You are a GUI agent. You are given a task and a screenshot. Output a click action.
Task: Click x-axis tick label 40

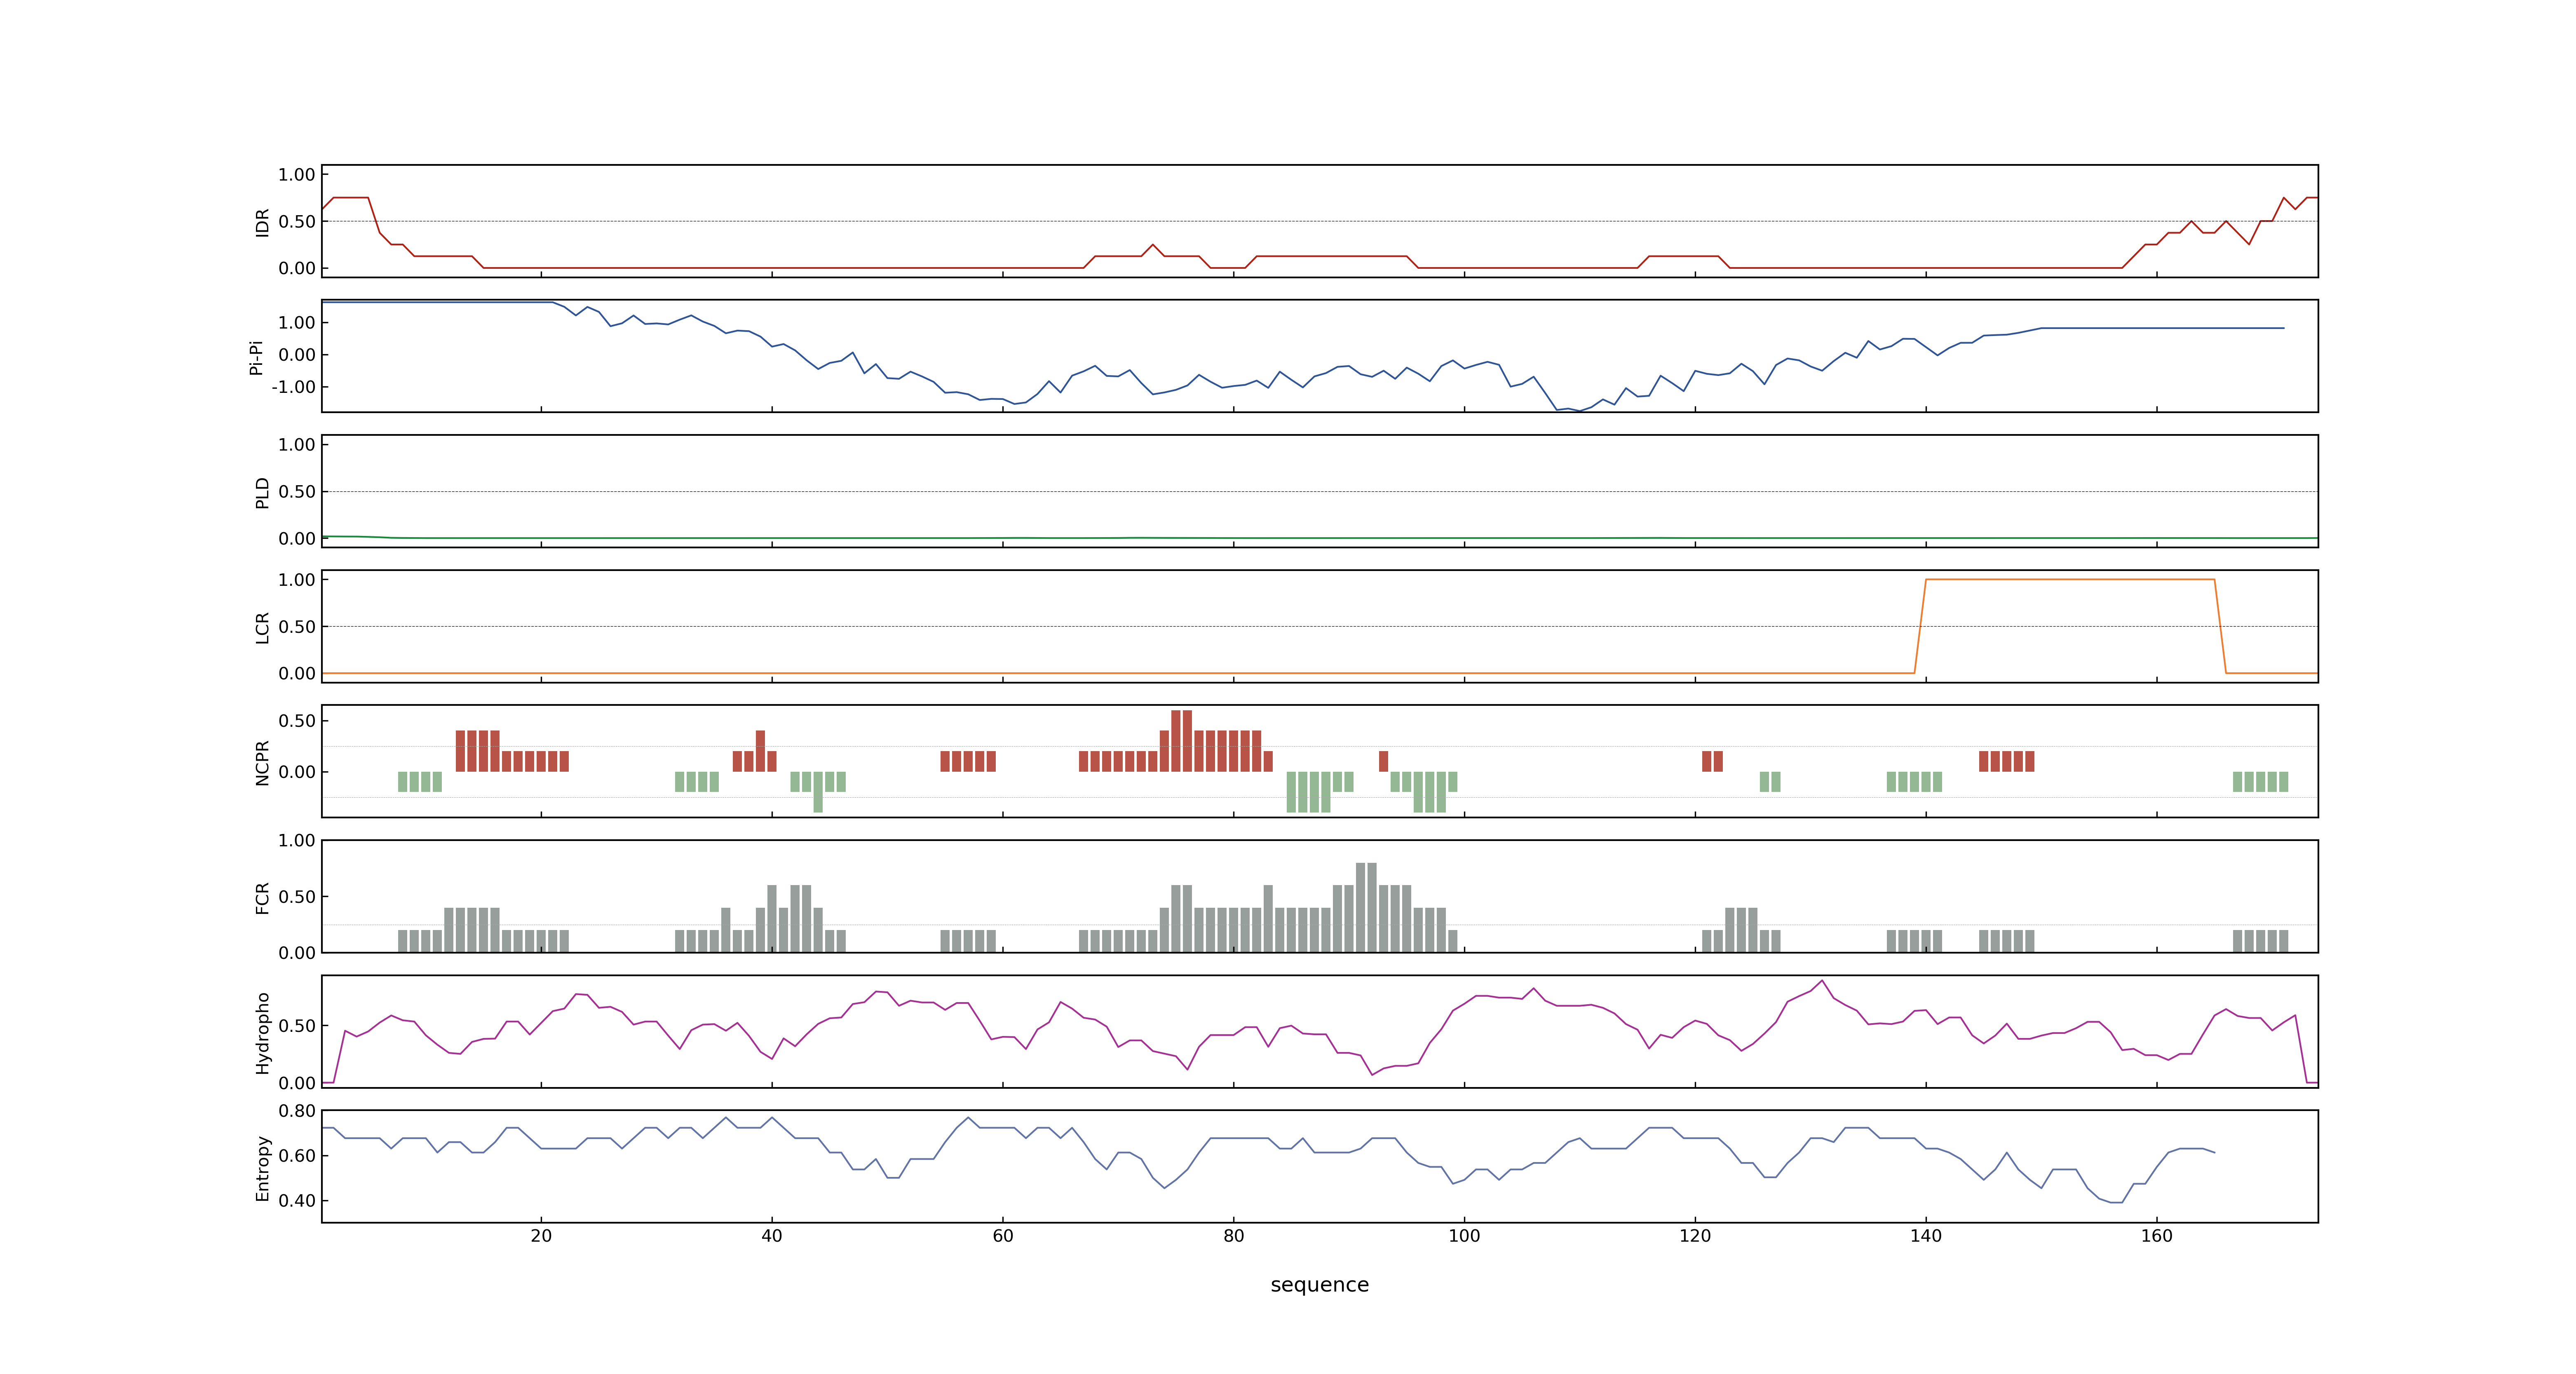pyautogui.click(x=772, y=1235)
